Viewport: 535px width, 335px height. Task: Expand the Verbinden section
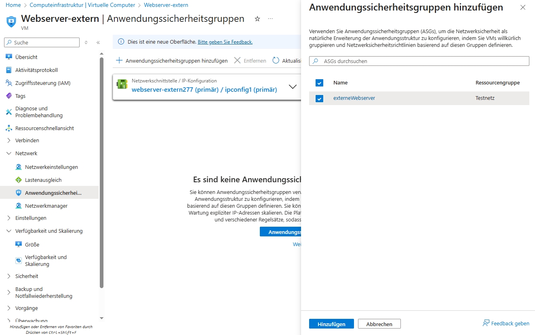tap(27, 140)
